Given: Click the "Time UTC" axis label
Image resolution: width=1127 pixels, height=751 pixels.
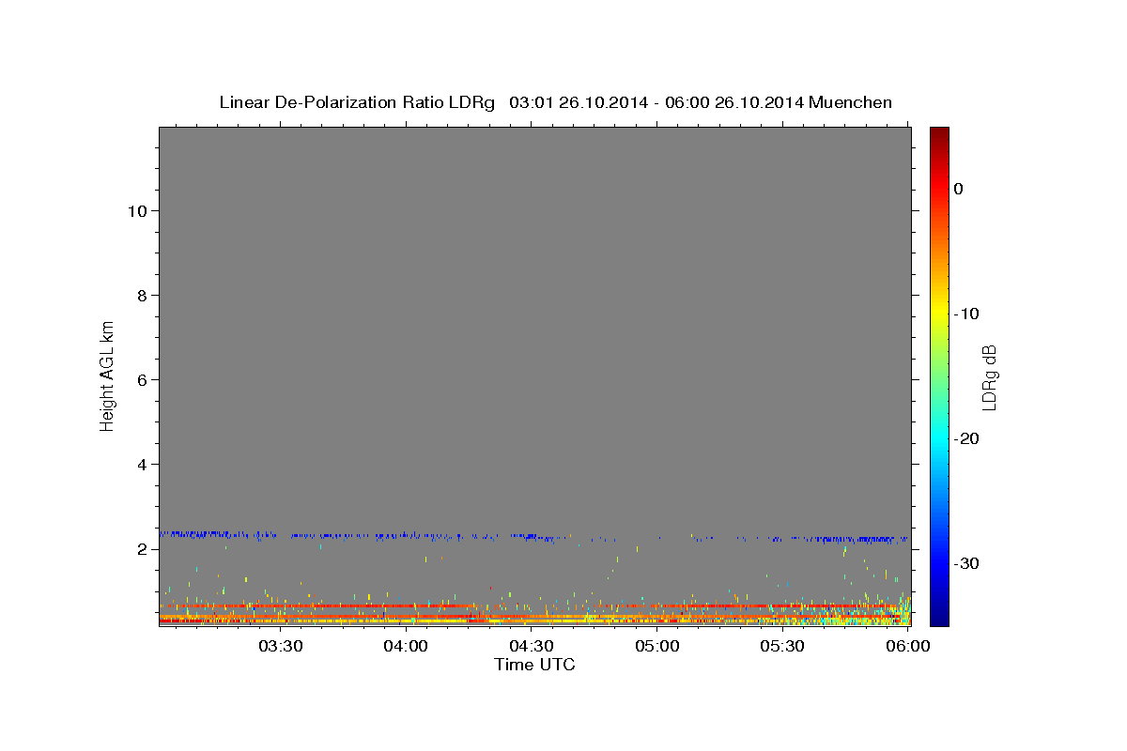Looking at the screenshot, I should [534, 665].
